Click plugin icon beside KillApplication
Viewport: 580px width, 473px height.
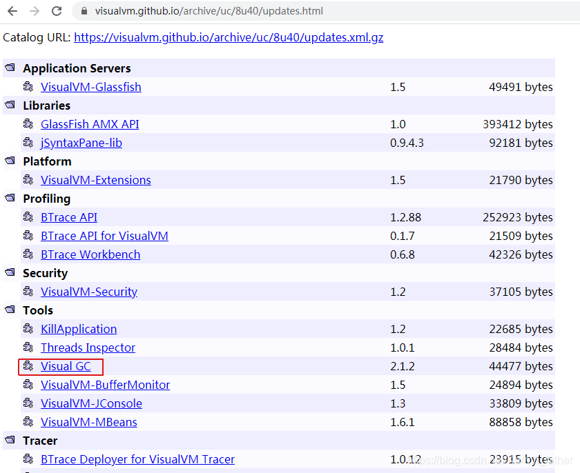pos(28,328)
